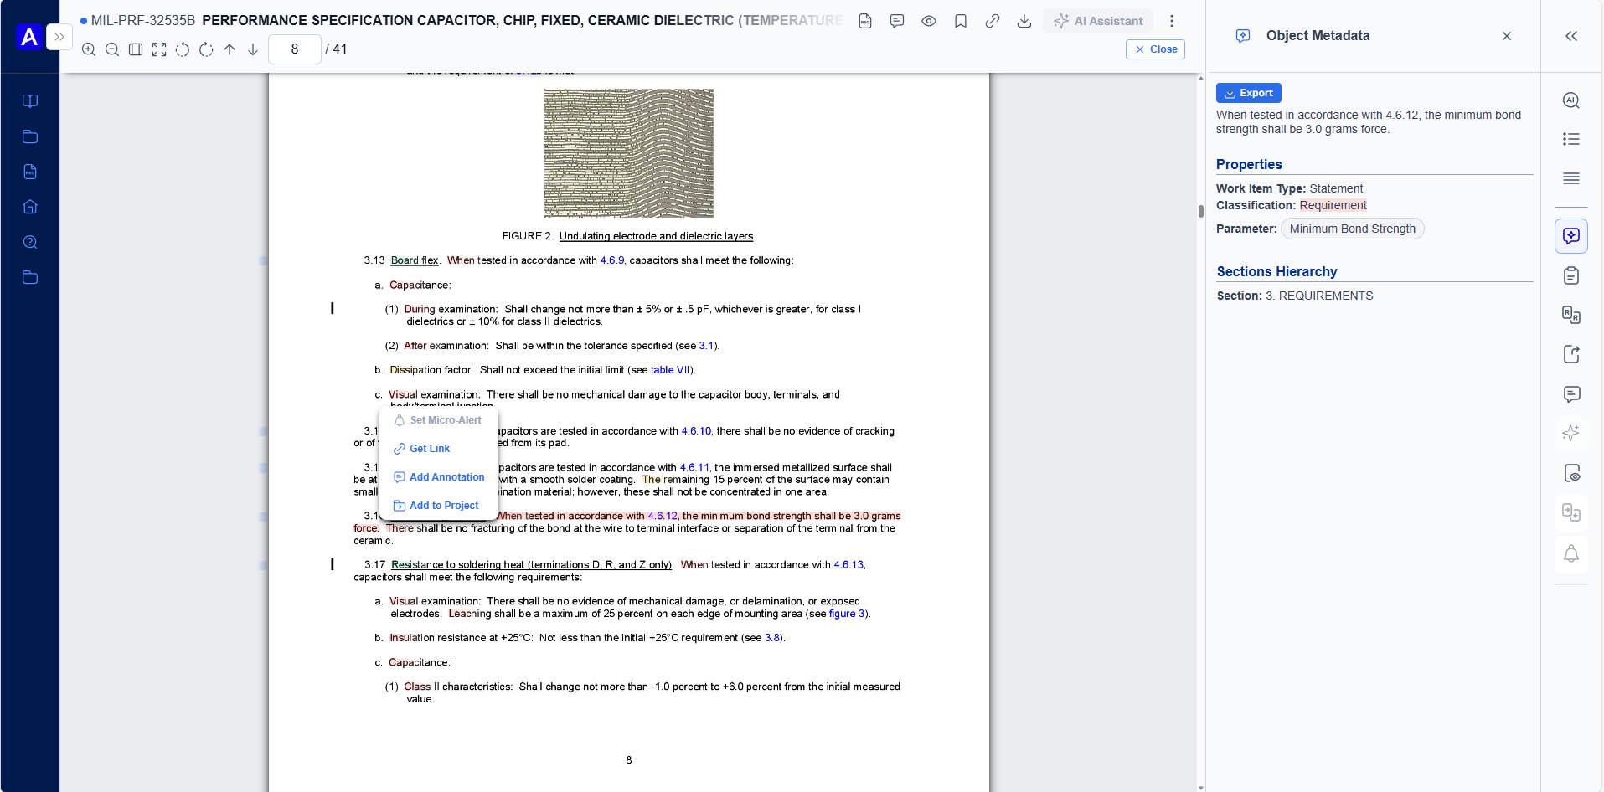The image size is (1604, 792).
Task: Collapse the right sidebar with chevron arrows
Action: 1572,36
